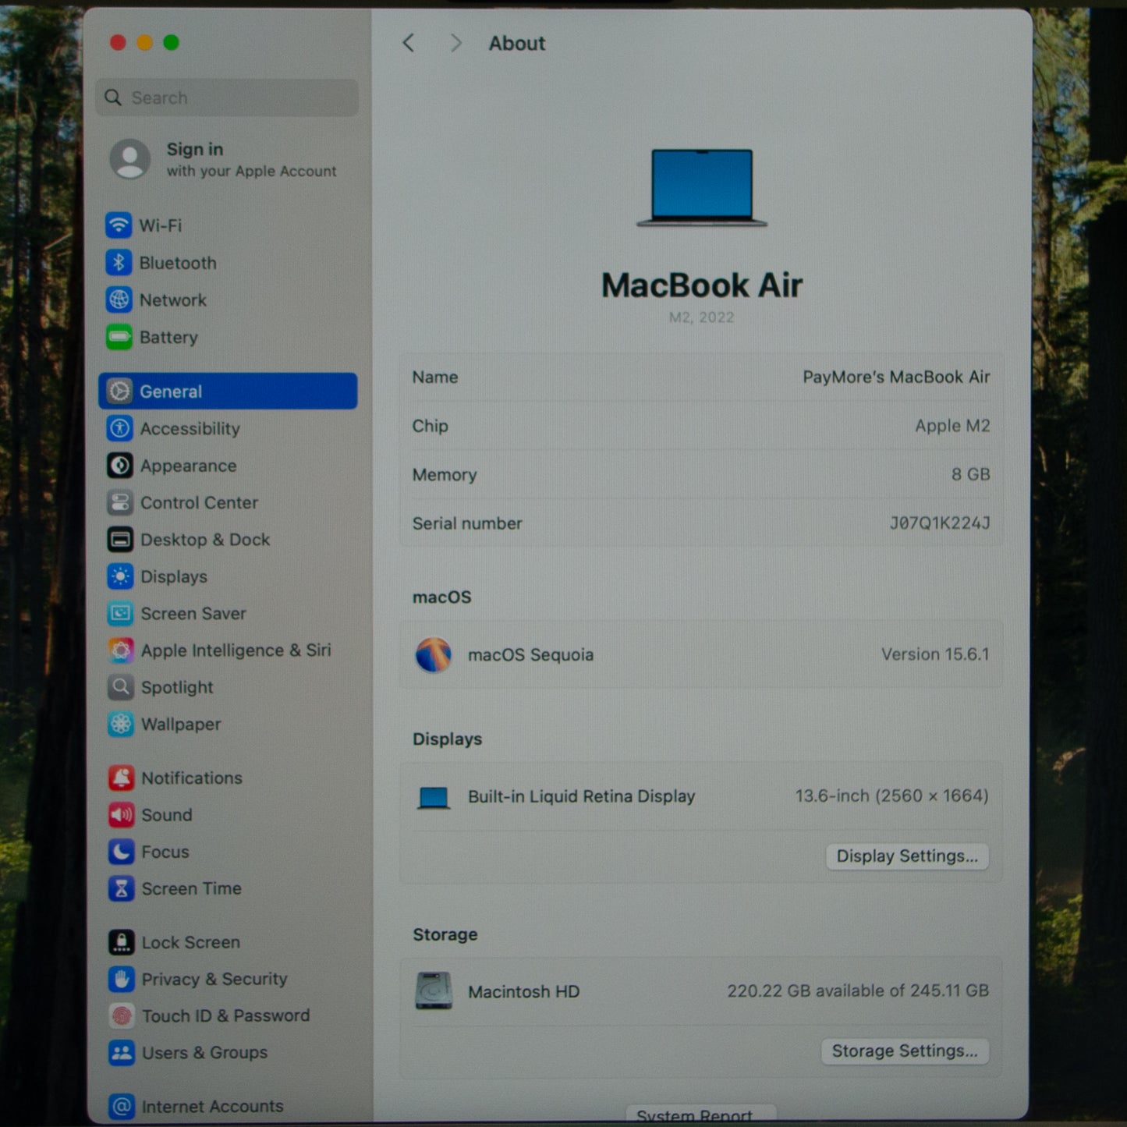Screen dimensions: 1127x1127
Task: Open the Battery settings icon
Action: click(x=119, y=337)
